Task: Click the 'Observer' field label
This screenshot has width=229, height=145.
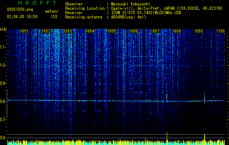Action: point(74,4)
